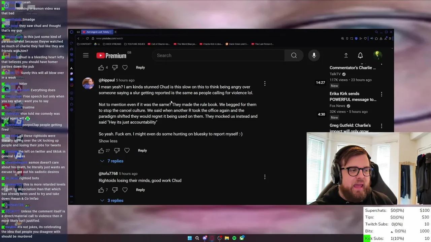Open Discord from taskbar
The image size is (431, 242).
point(205,238)
